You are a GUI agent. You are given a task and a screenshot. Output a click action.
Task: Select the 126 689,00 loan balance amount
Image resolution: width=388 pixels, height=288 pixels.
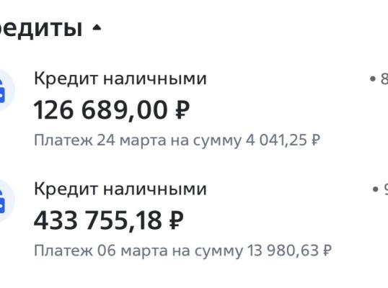(100, 110)
